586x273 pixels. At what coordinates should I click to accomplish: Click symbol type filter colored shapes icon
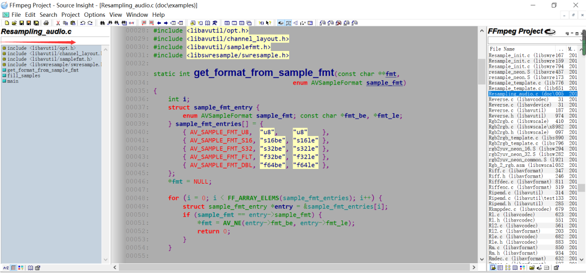pyautogui.click(x=21, y=268)
